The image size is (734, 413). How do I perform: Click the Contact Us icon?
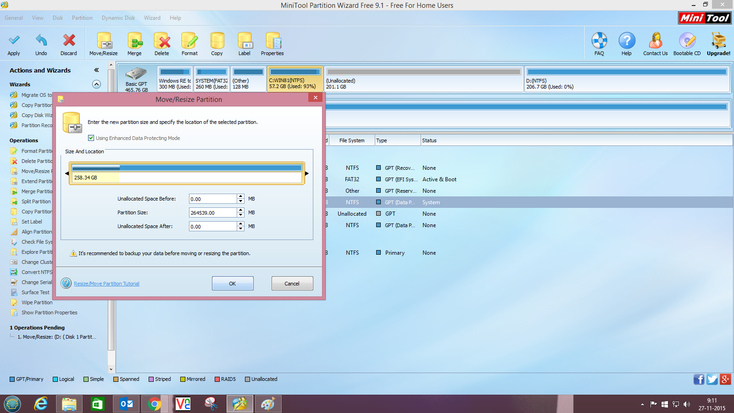(656, 40)
